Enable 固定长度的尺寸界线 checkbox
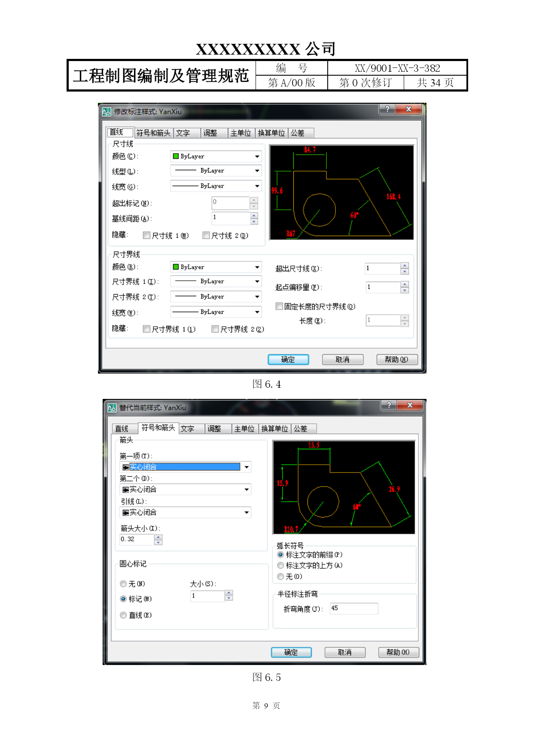533x754 pixels. (279, 307)
